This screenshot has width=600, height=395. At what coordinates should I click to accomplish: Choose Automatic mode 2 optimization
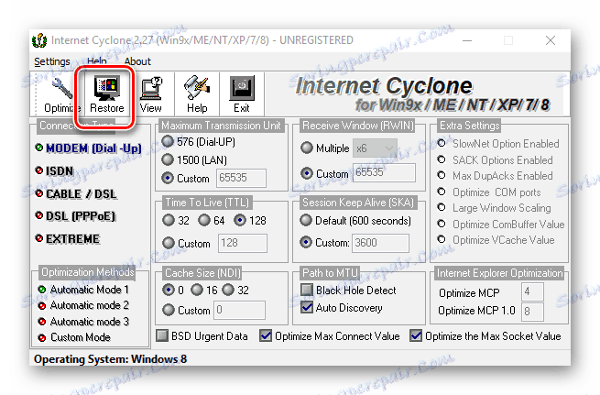click(x=83, y=305)
